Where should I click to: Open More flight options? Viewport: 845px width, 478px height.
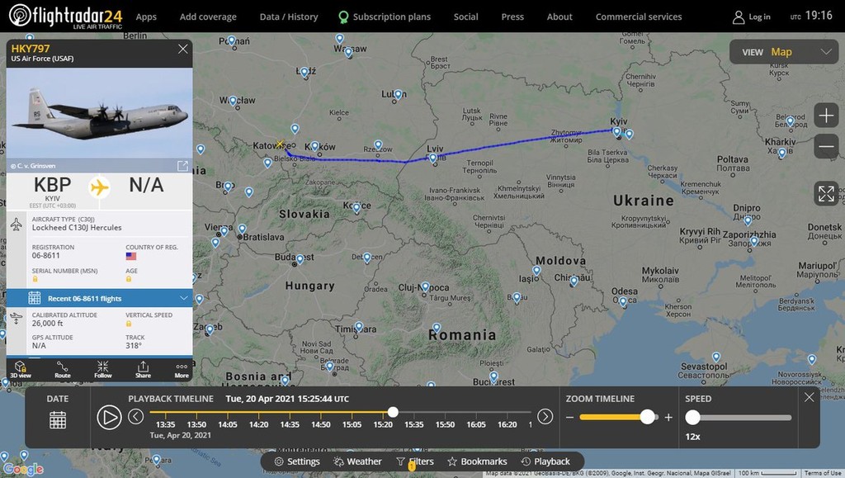182,370
